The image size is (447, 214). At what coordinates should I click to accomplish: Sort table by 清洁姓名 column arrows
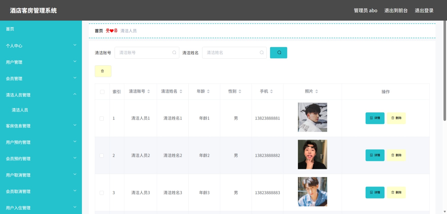(x=181, y=91)
